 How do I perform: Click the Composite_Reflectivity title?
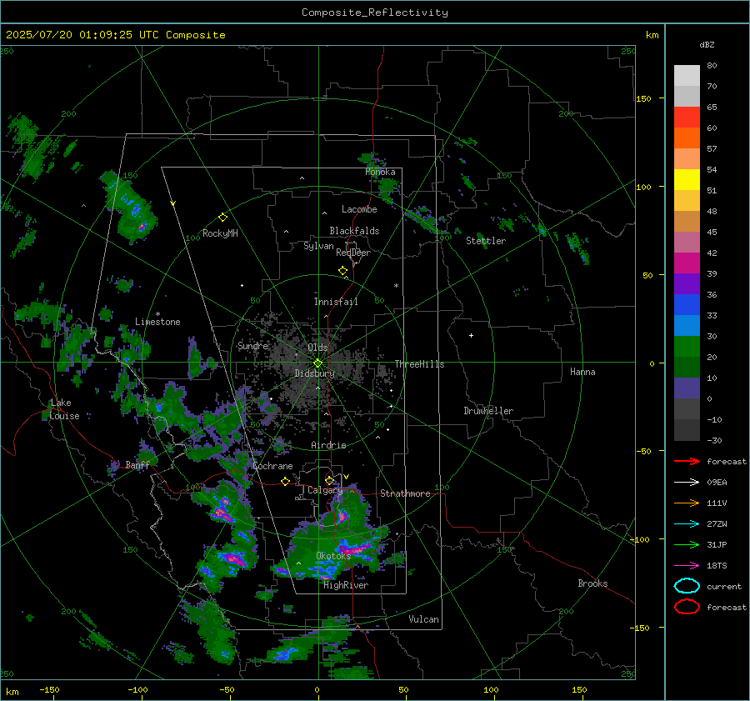coord(374,13)
